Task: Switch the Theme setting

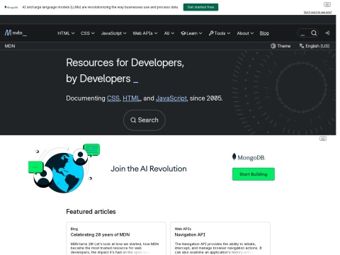Action: click(x=280, y=46)
